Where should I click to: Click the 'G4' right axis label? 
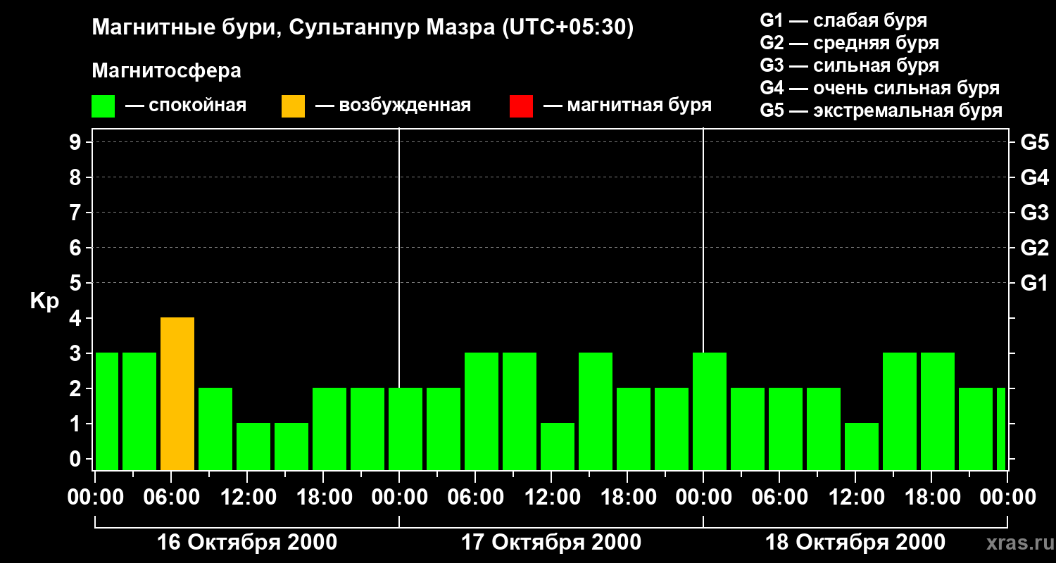1034,177
